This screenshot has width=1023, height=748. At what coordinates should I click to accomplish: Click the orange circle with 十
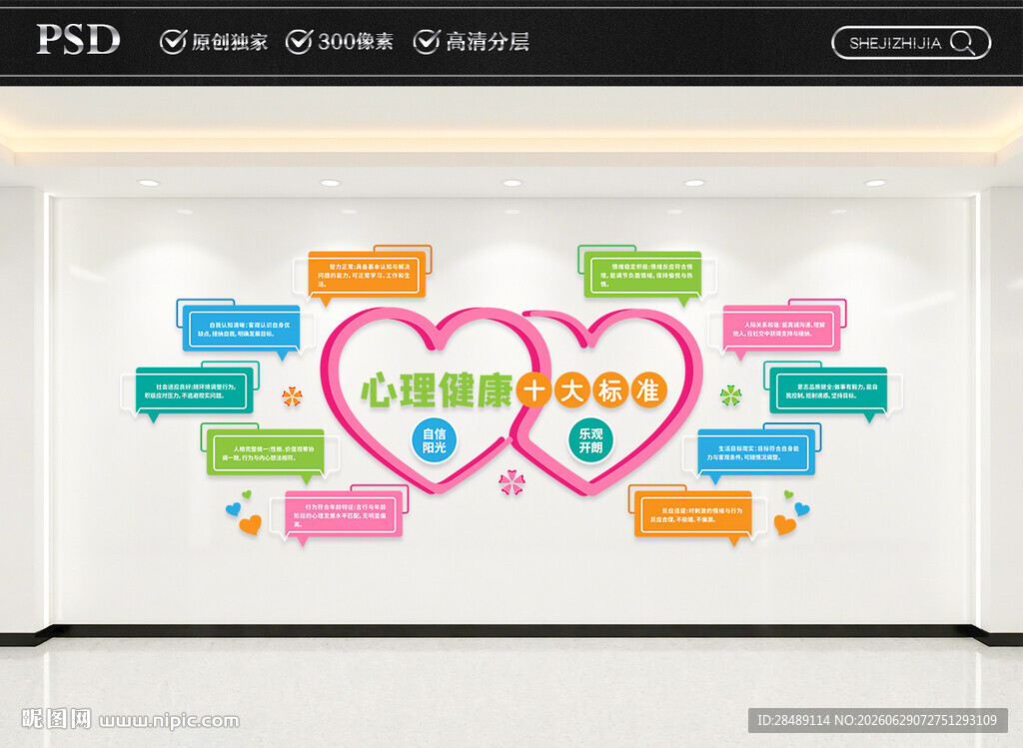pos(534,389)
